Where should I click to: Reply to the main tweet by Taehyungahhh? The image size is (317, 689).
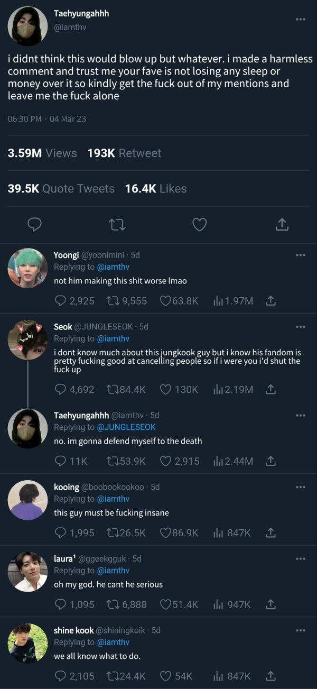pyautogui.click(x=35, y=225)
